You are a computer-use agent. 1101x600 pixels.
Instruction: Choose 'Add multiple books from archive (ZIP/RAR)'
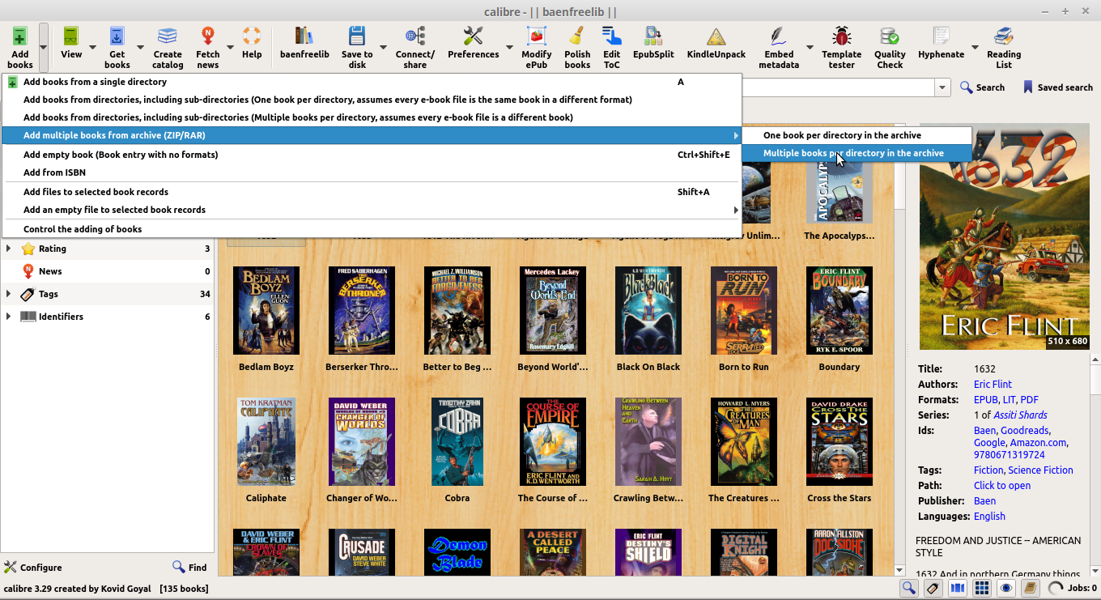pyautogui.click(x=372, y=135)
